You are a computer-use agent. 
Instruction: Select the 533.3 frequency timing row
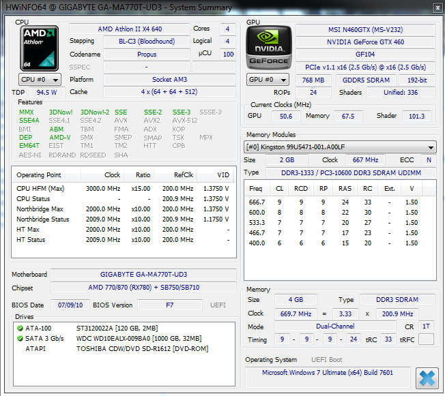340,222
